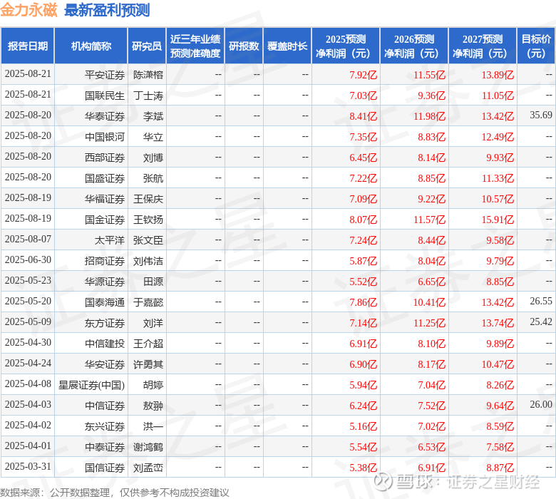The image size is (556, 499).
Task: Select the 近三年业绩预测准确度 column header
Action: coord(195,46)
